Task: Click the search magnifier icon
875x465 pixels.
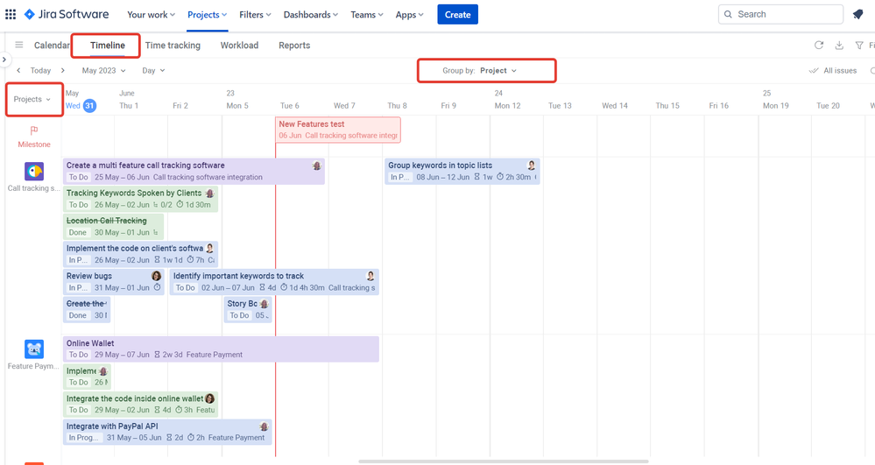Action: coord(728,15)
